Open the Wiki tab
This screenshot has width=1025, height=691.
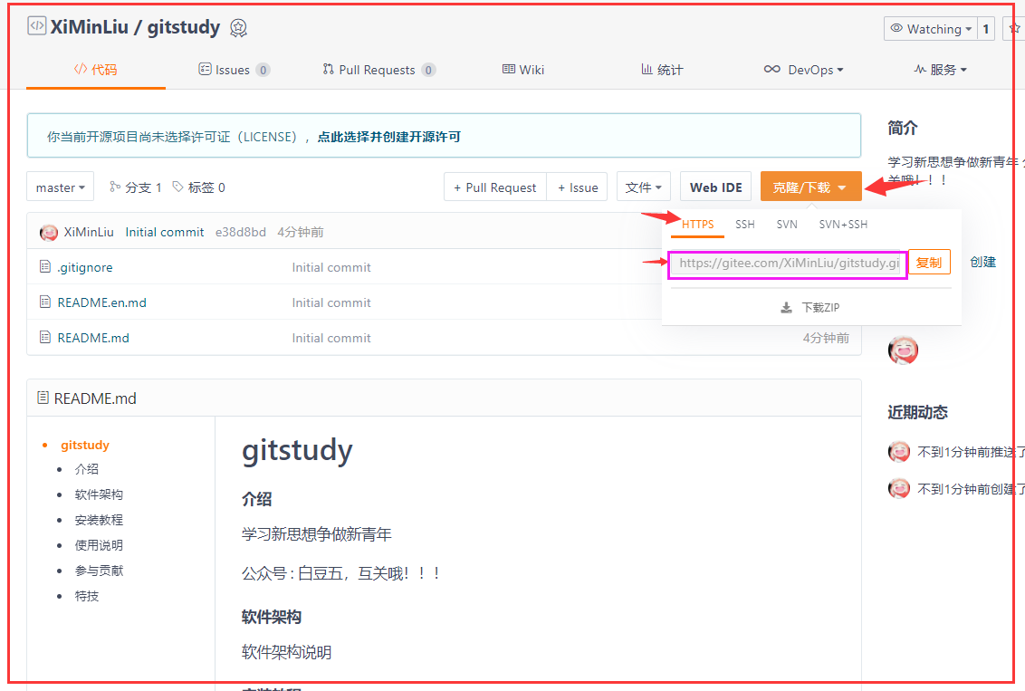tap(523, 70)
